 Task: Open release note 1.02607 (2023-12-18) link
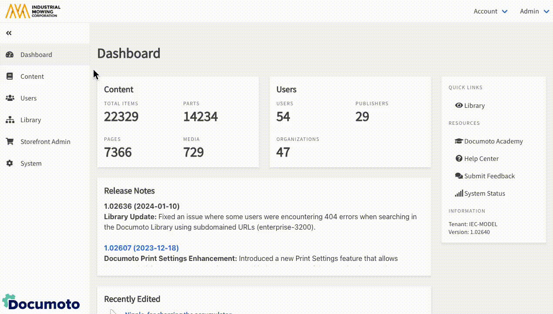pyautogui.click(x=141, y=248)
